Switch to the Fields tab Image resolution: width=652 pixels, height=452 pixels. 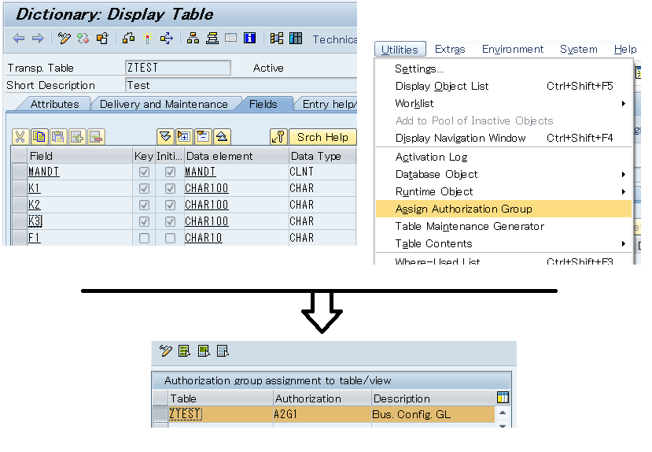point(263,104)
